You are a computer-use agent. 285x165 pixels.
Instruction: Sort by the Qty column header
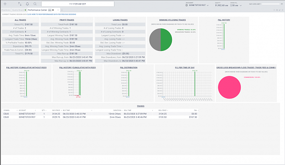coord(43,110)
